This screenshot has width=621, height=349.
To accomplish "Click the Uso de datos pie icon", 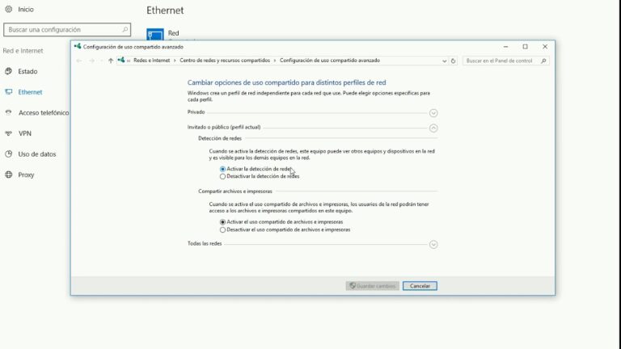I will pyautogui.click(x=9, y=154).
